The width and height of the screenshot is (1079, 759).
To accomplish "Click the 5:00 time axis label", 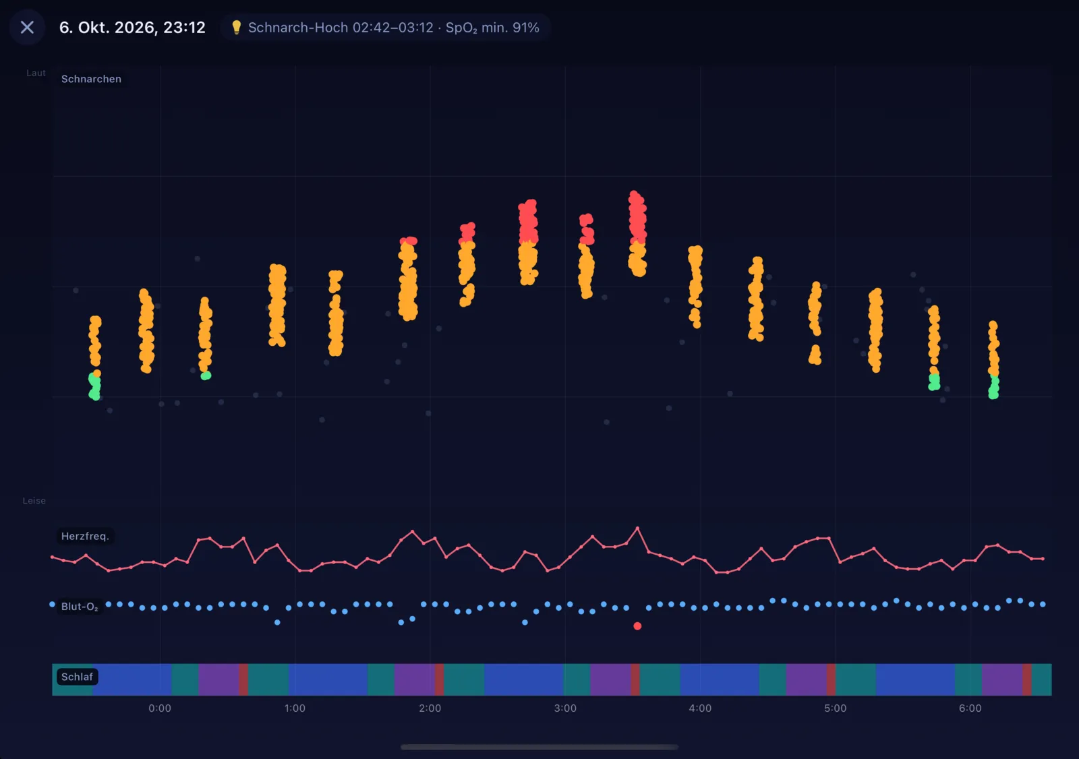I will [836, 708].
